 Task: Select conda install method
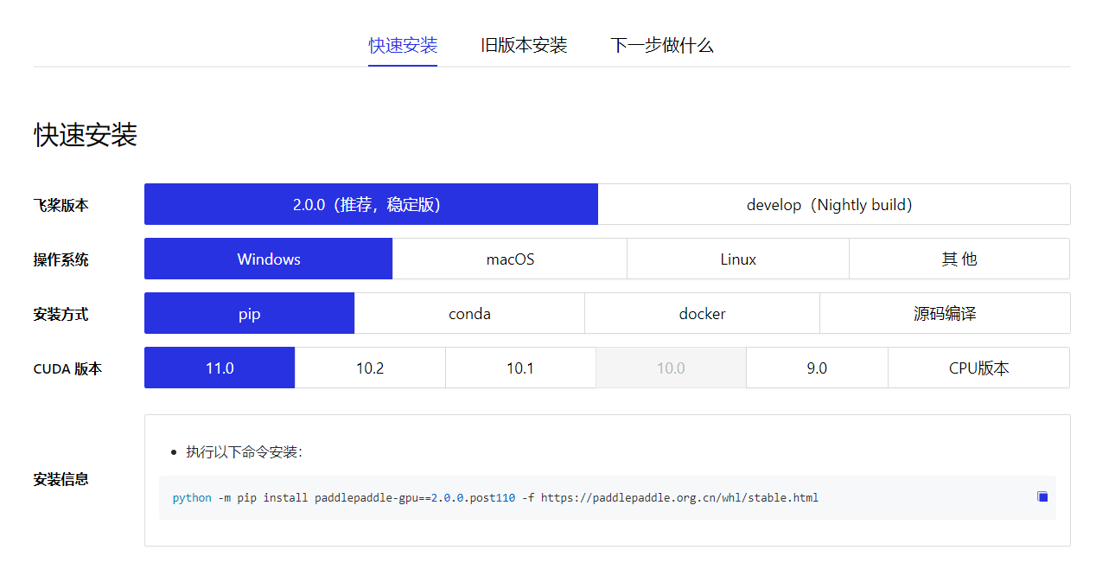pos(469,313)
